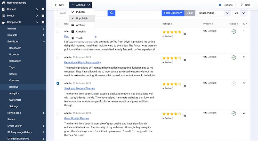Check the Great Quality Themes review checkbox
258x141 pixels.
pos(58,113)
